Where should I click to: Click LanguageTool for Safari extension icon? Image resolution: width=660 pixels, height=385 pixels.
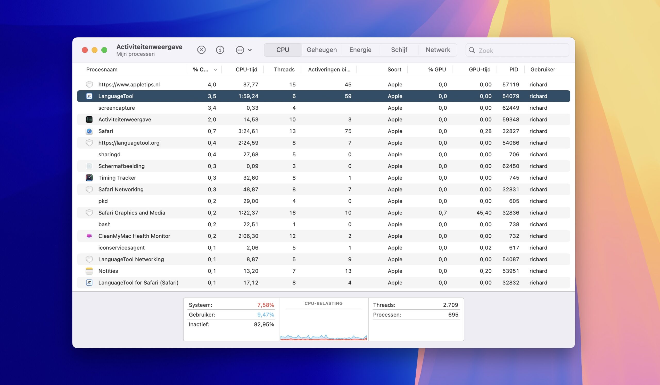point(89,283)
